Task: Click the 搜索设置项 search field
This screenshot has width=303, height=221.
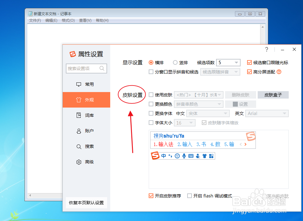Action: [x=86, y=68]
